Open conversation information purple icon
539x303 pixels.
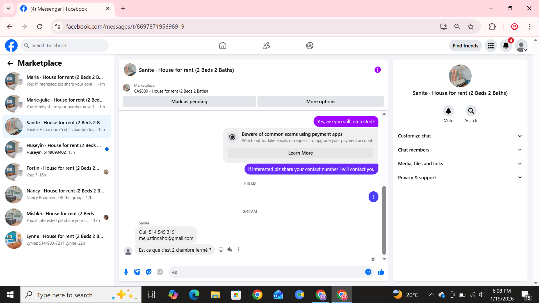(378, 70)
